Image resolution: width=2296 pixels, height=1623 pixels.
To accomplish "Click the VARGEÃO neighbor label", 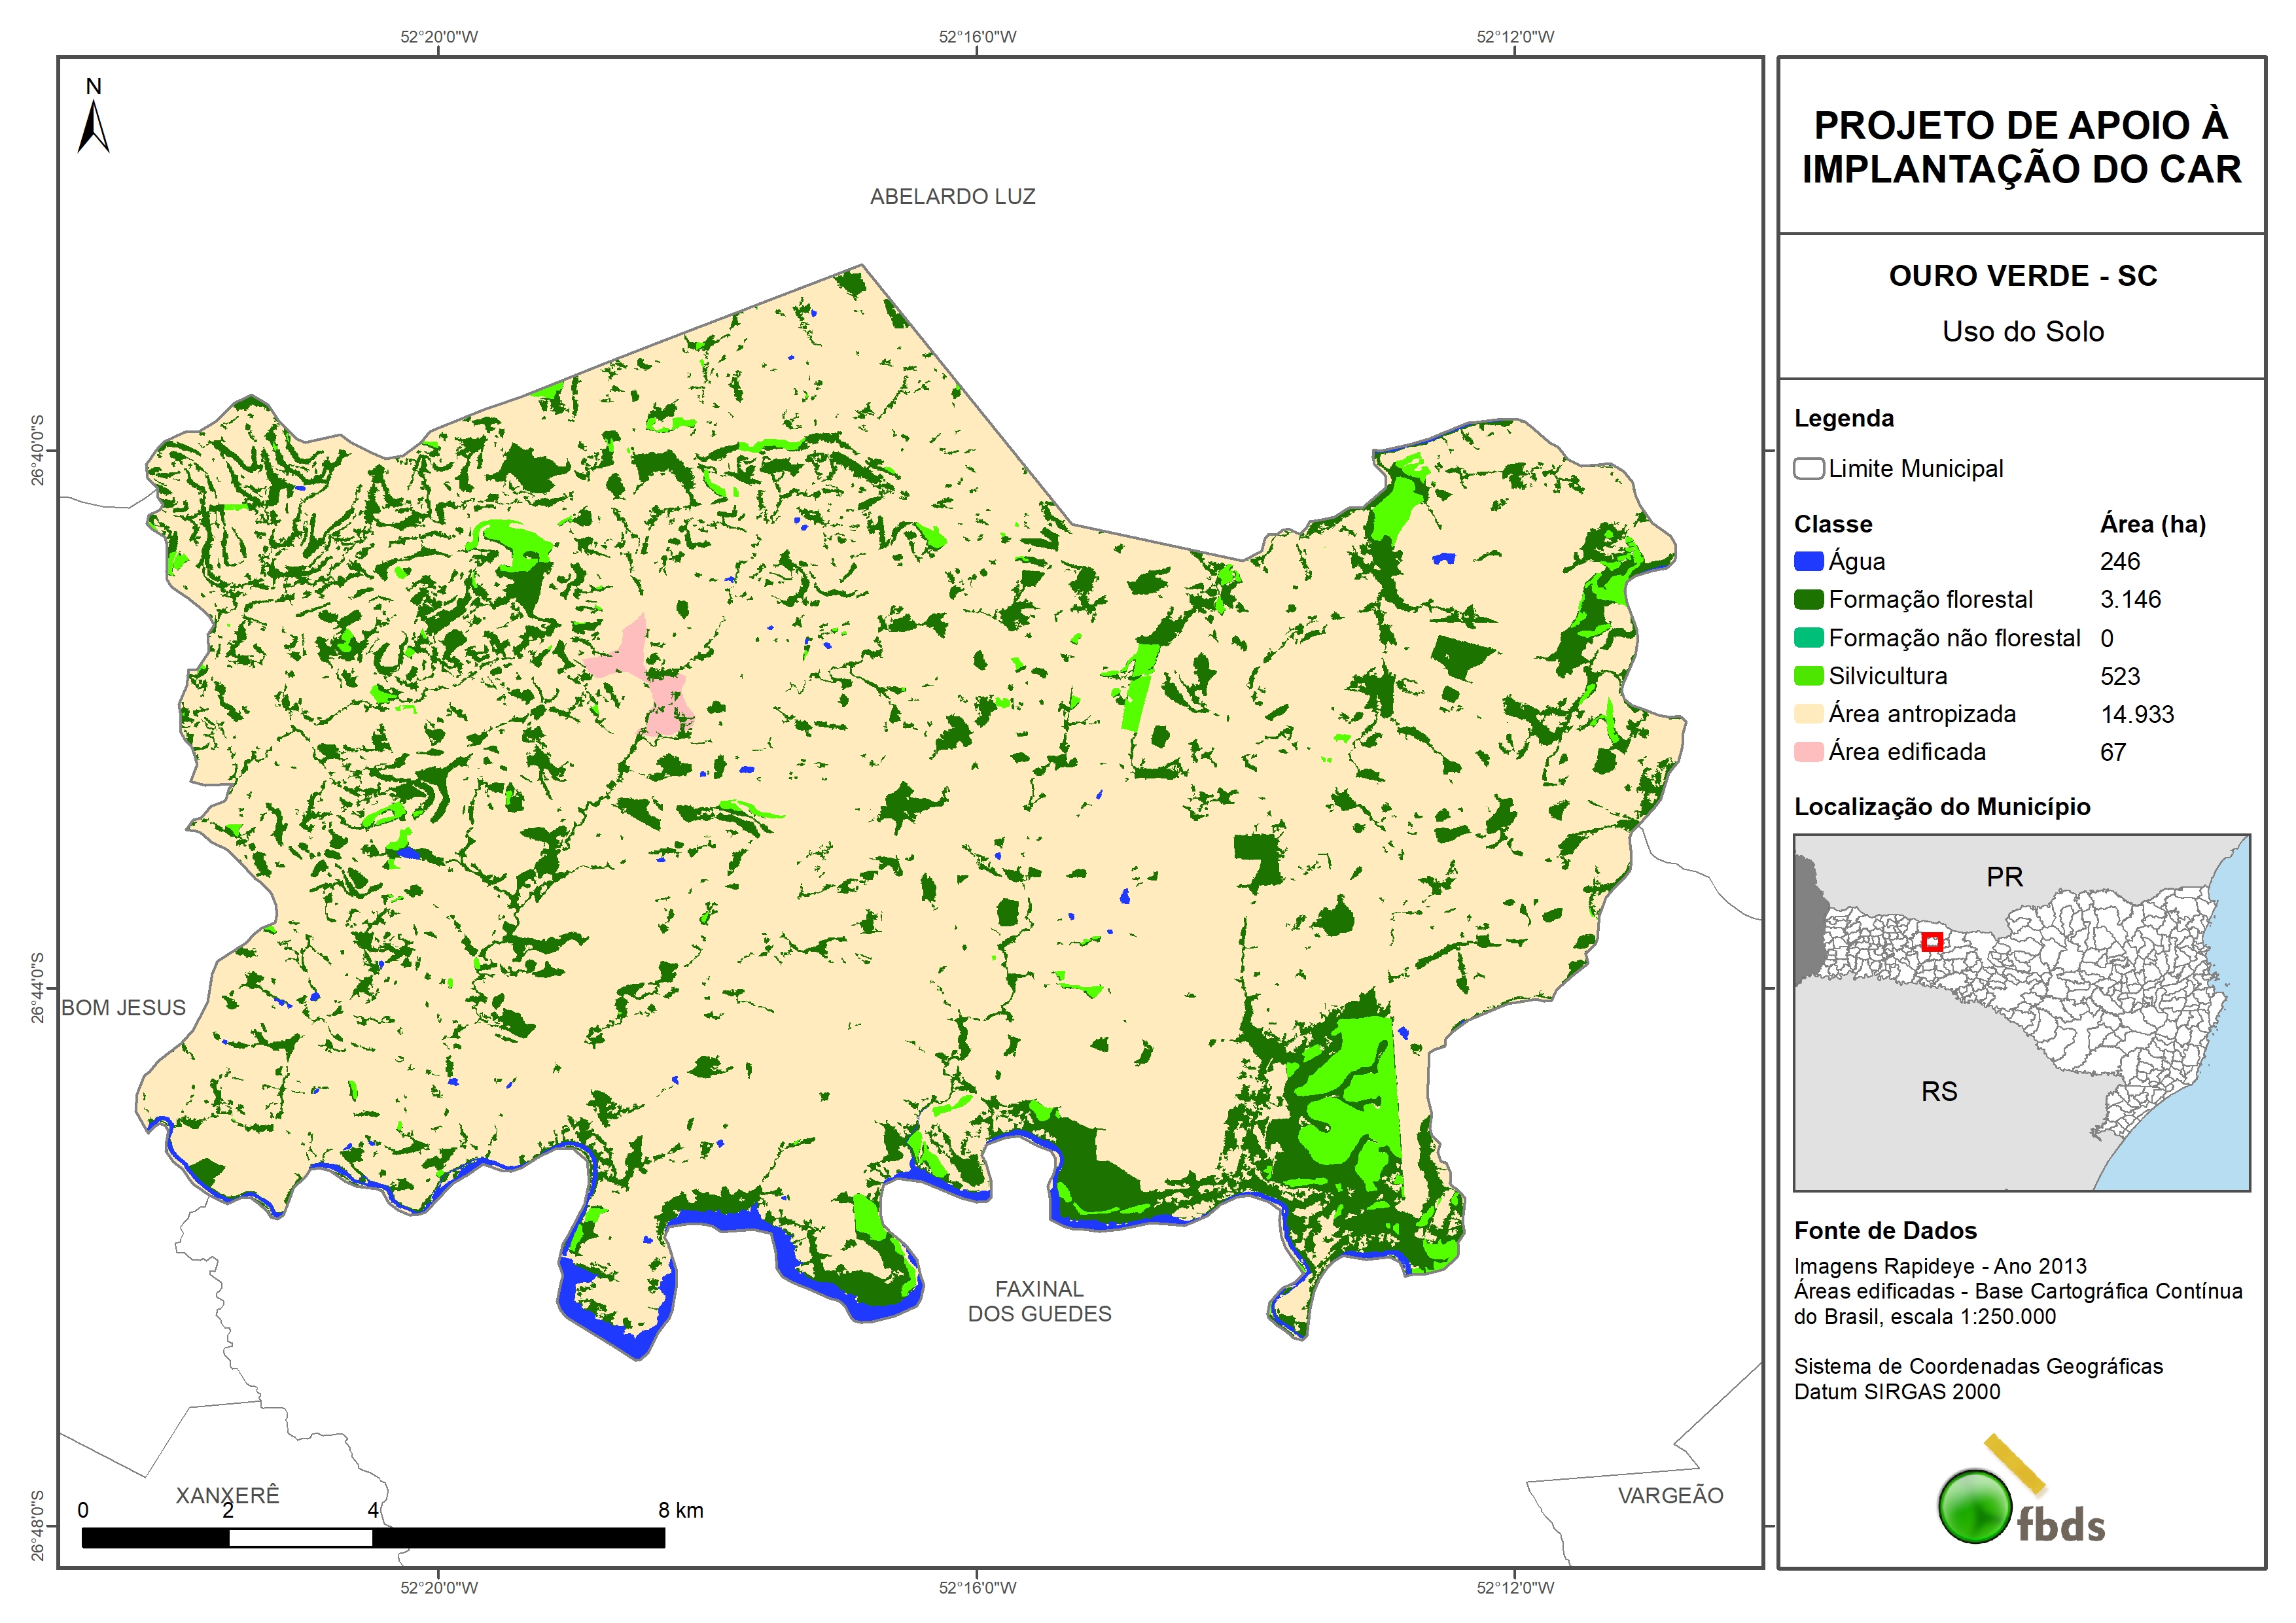I will [1670, 1496].
